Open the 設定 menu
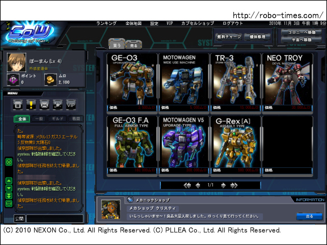 pos(154,23)
